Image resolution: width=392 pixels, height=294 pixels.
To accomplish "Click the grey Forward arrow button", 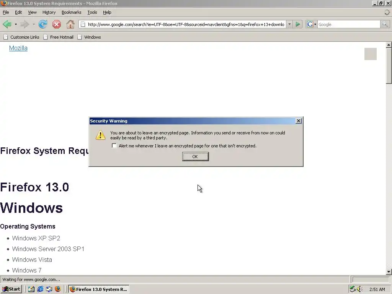I will click(24, 24).
